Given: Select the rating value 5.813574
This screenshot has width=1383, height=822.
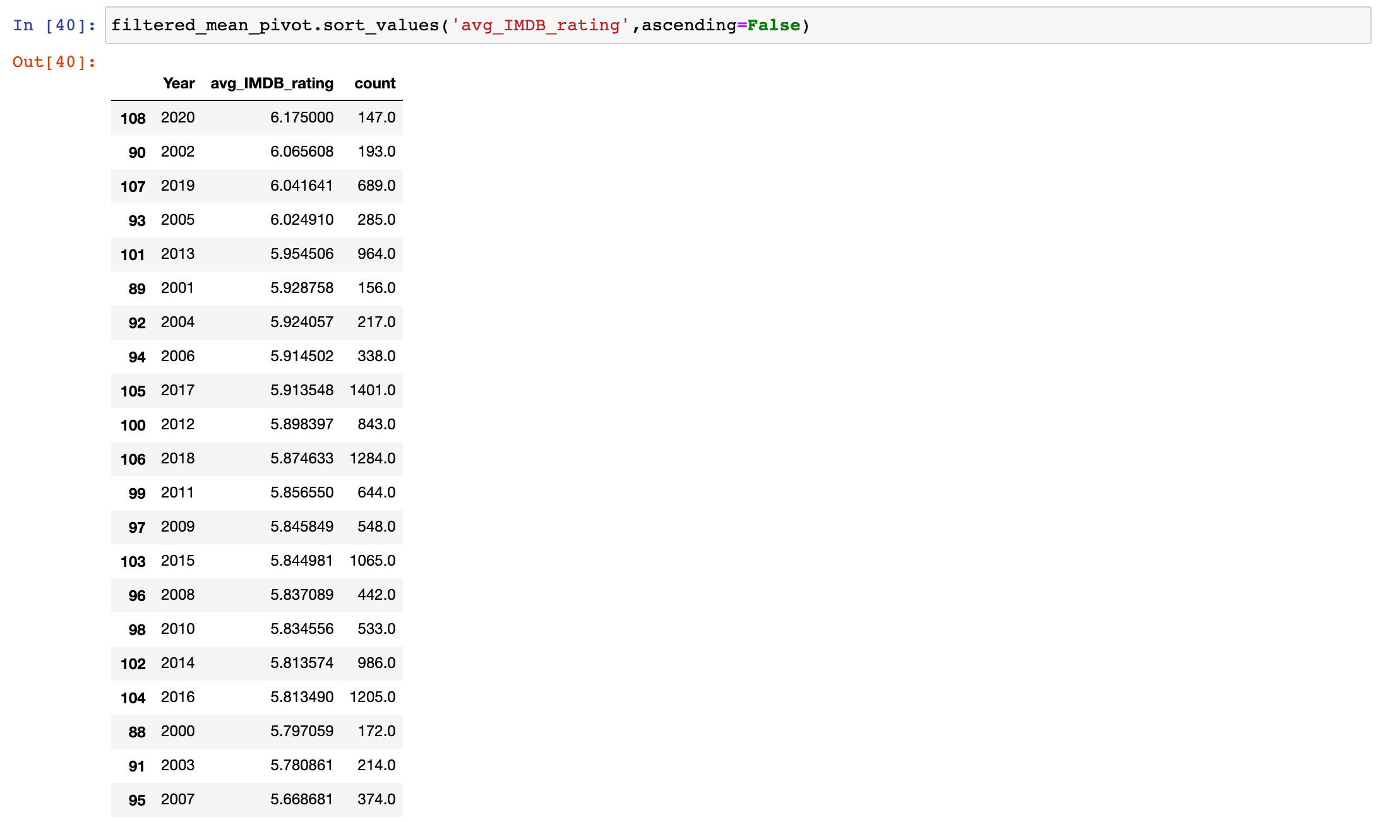Looking at the screenshot, I should tap(302, 663).
